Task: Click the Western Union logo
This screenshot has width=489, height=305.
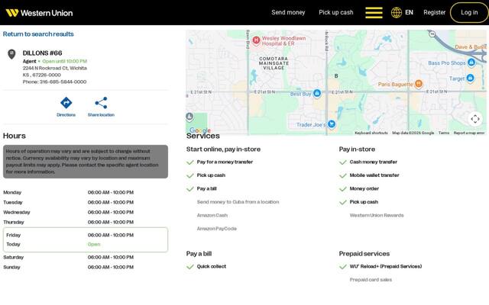Action: pos(39,13)
